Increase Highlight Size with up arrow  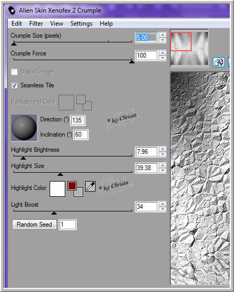pyautogui.click(x=162, y=165)
